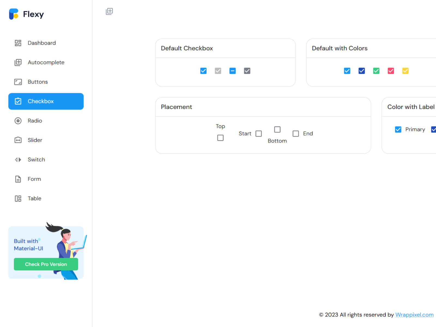Toggle the red color checkbox
Screen dimensions: 436x327
[391, 71]
